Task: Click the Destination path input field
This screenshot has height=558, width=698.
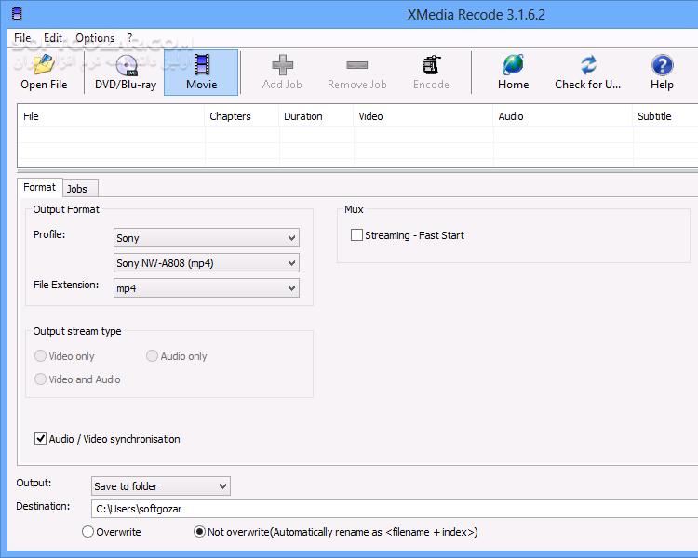Action: pos(395,509)
